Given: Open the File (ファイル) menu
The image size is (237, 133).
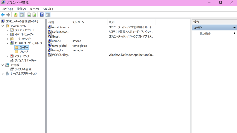Looking at the screenshot, I should click(7, 9).
